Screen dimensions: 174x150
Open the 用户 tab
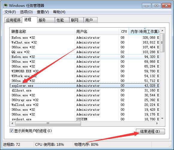(x=90, y=20)
